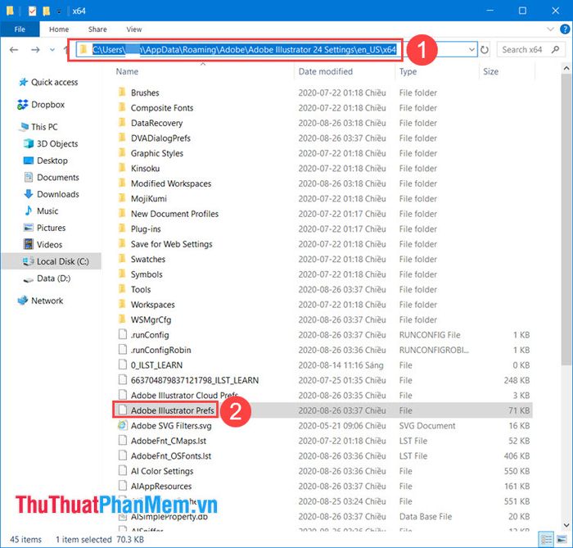The width and height of the screenshot is (573, 548).
Task: Select the Swatches folder
Action: pyautogui.click(x=148, y=259)
